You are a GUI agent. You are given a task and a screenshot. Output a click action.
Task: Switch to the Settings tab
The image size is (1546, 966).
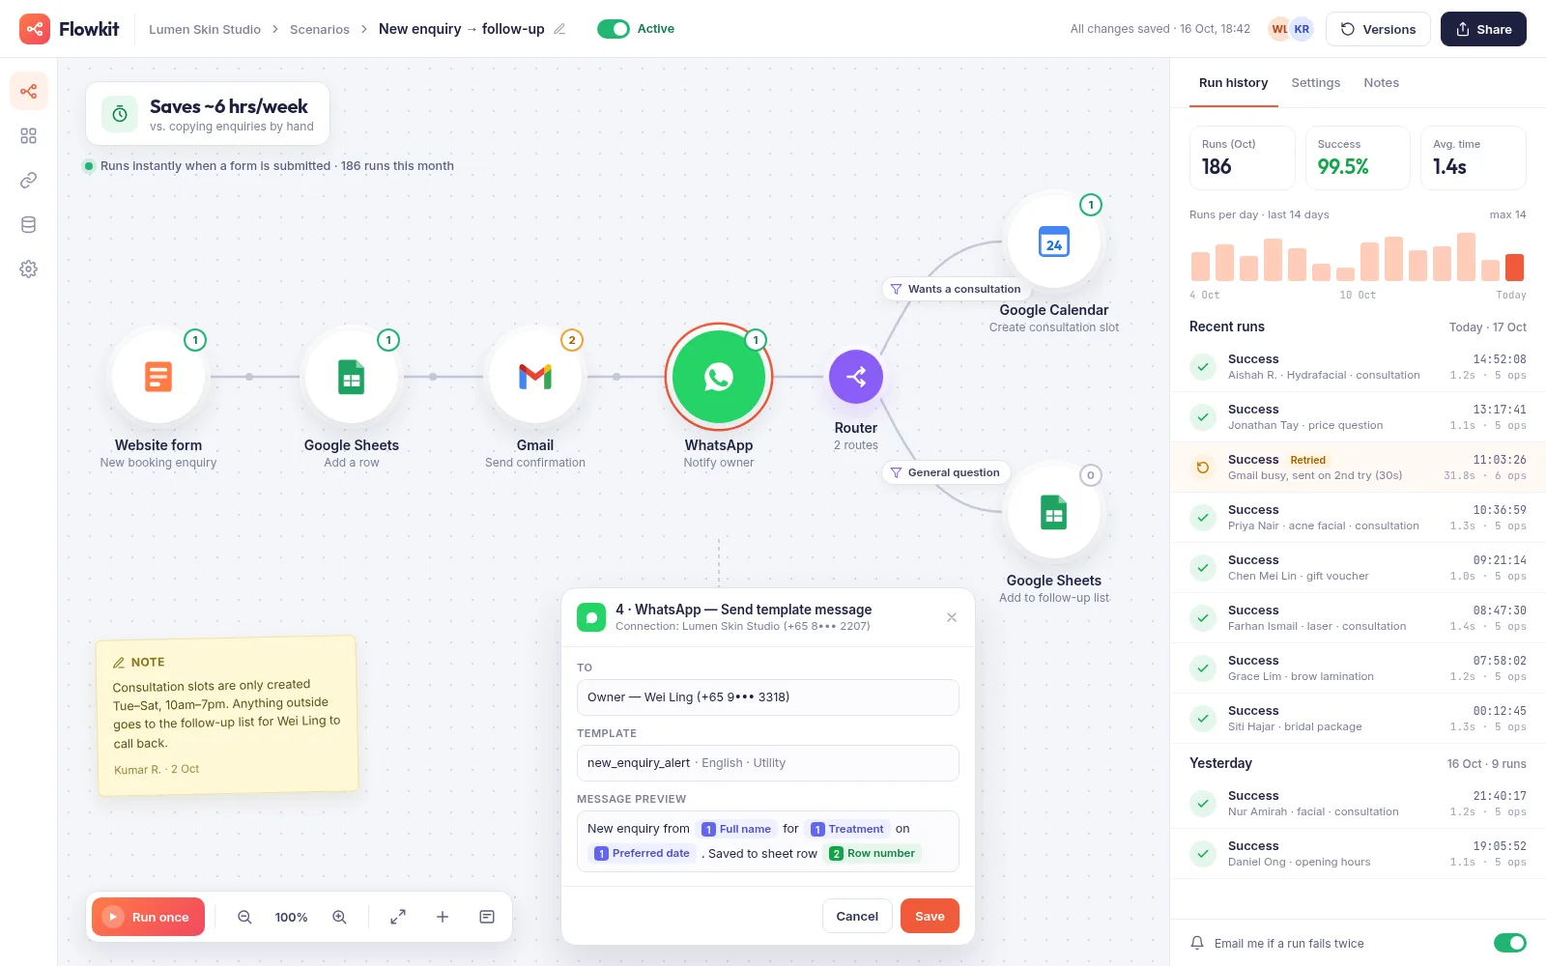coord(1316,83)
